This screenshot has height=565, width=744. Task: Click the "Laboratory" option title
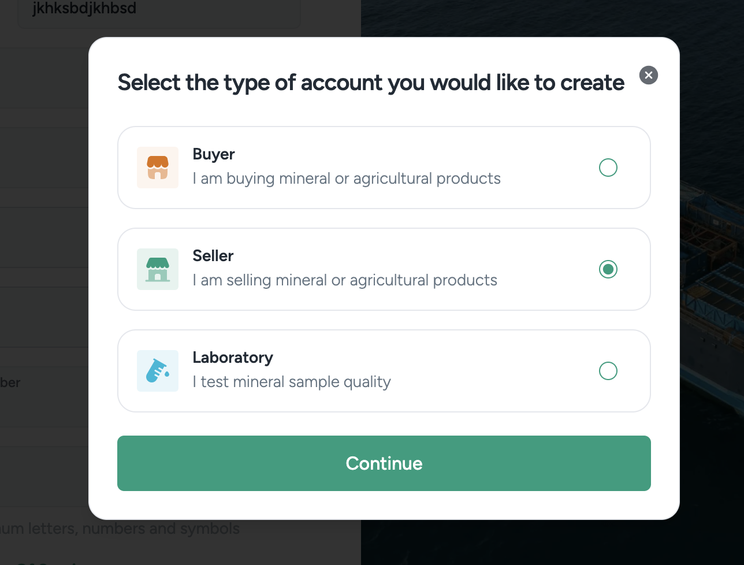233,358
